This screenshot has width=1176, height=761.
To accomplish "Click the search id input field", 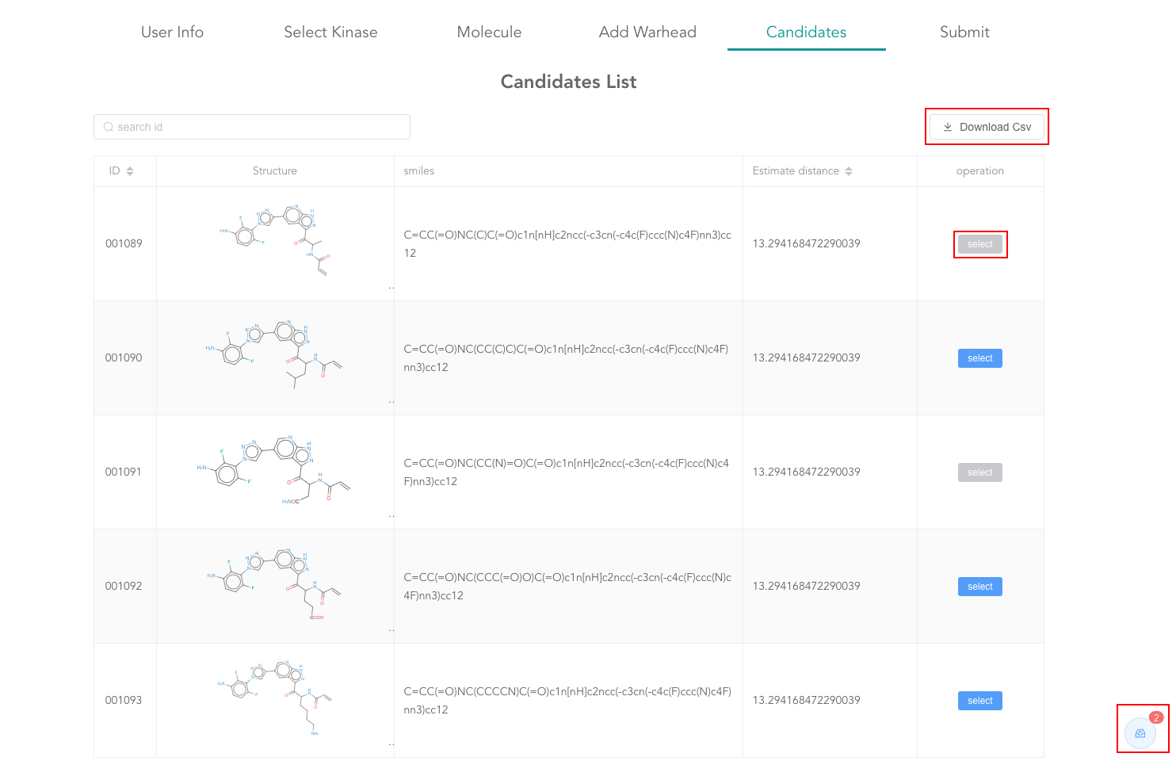I will click(252, 127).
